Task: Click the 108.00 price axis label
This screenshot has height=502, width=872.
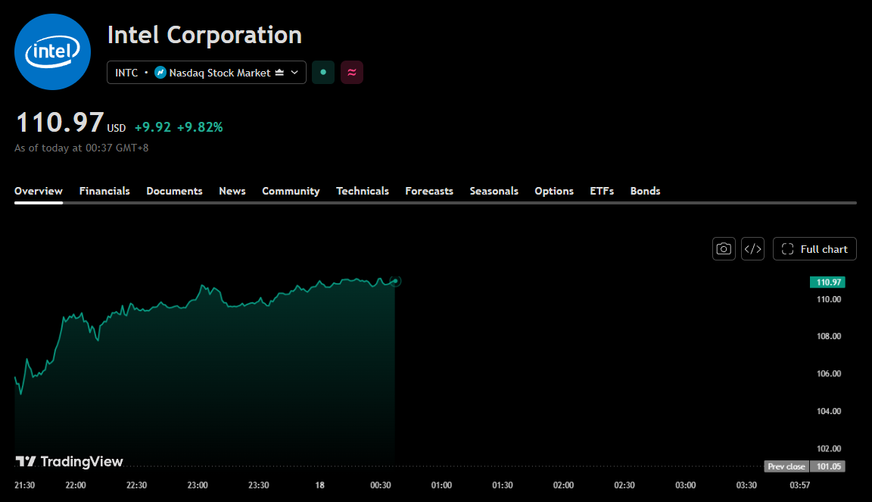Action: point(829,336)
